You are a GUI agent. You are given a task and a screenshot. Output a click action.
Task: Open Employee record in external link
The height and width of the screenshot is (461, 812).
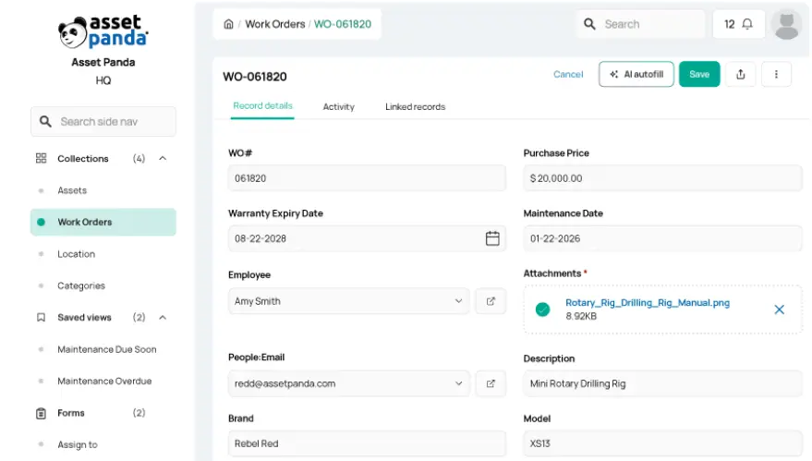click(x=491, y=301)
